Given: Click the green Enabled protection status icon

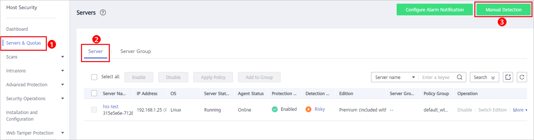Looking at the screenshot, I should 275,109.
